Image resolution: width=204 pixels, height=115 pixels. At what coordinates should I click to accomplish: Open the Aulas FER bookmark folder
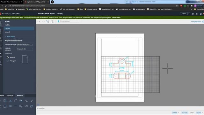(10, 9)
